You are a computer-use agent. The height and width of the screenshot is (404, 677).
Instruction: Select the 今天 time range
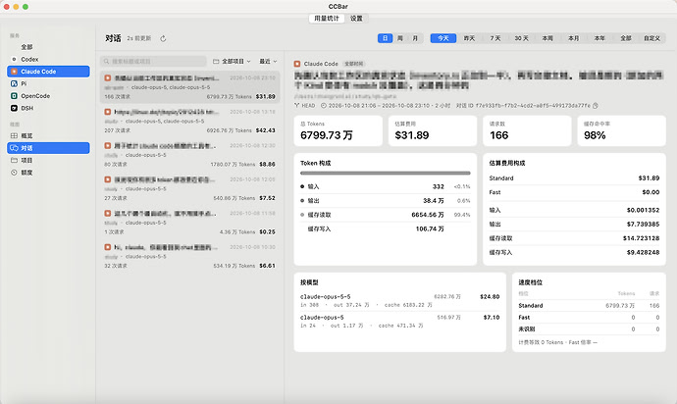(x=443, y=38)
